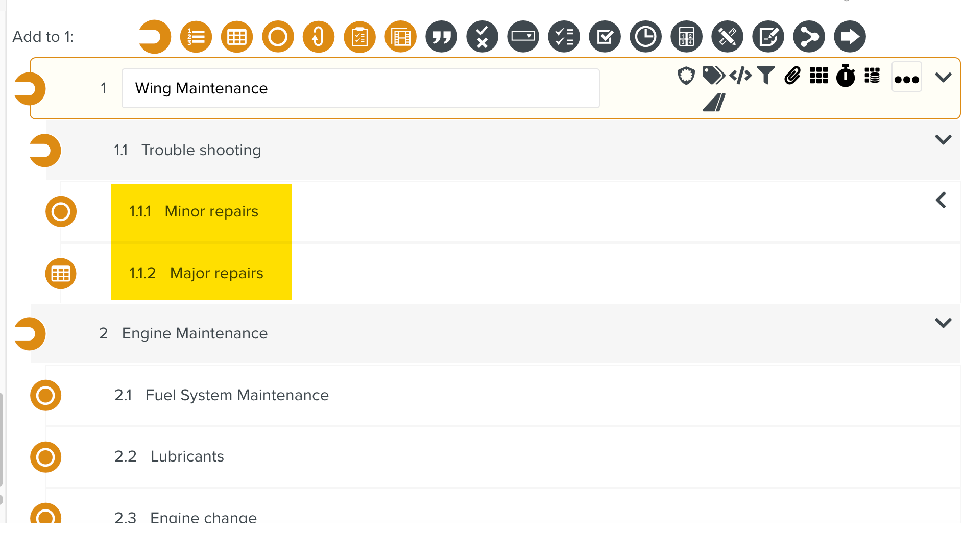
Task: Add a numbered list item from the toolbar
Action: (x=196, y=37)
